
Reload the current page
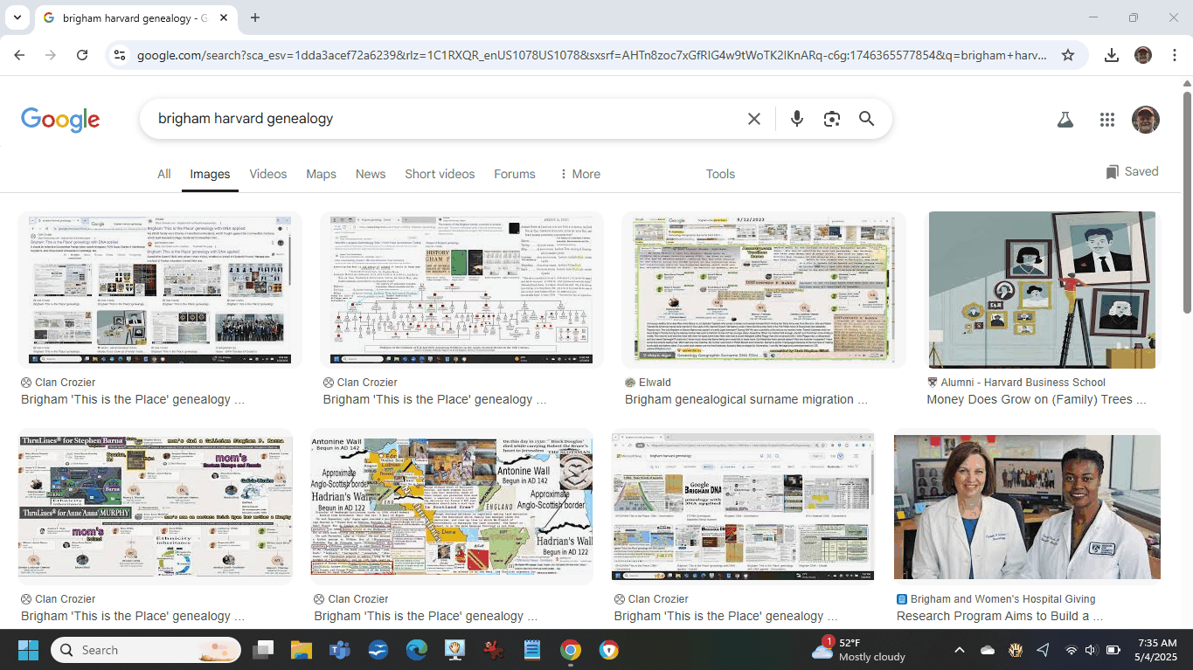(82, 55)
